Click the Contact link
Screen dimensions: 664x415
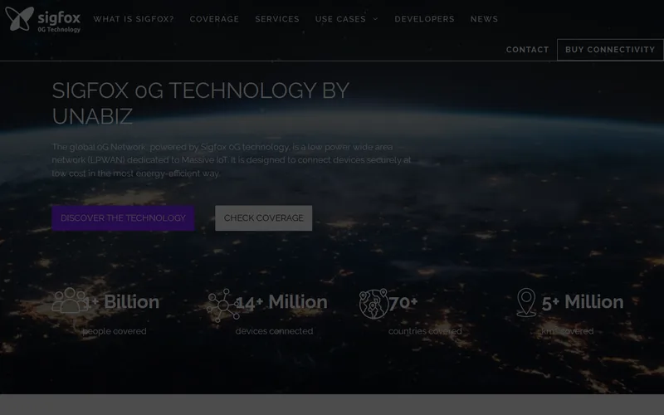pyautogui.click(x=527, y=50)
